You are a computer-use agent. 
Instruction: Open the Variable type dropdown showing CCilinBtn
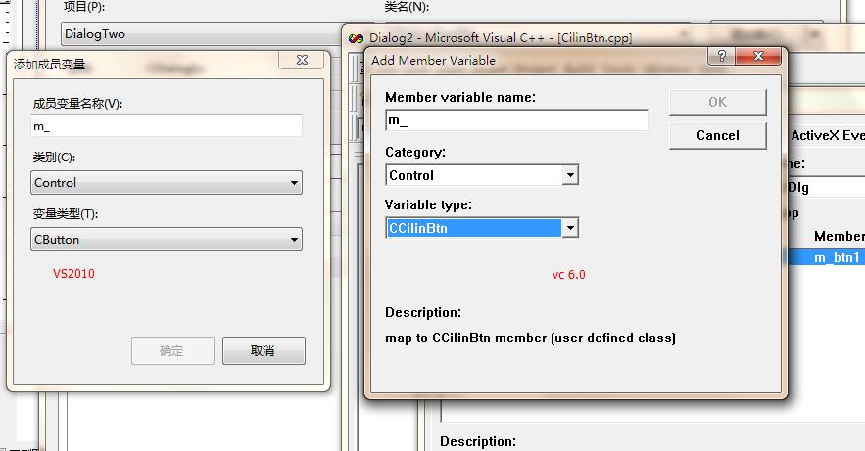(482, 228)
